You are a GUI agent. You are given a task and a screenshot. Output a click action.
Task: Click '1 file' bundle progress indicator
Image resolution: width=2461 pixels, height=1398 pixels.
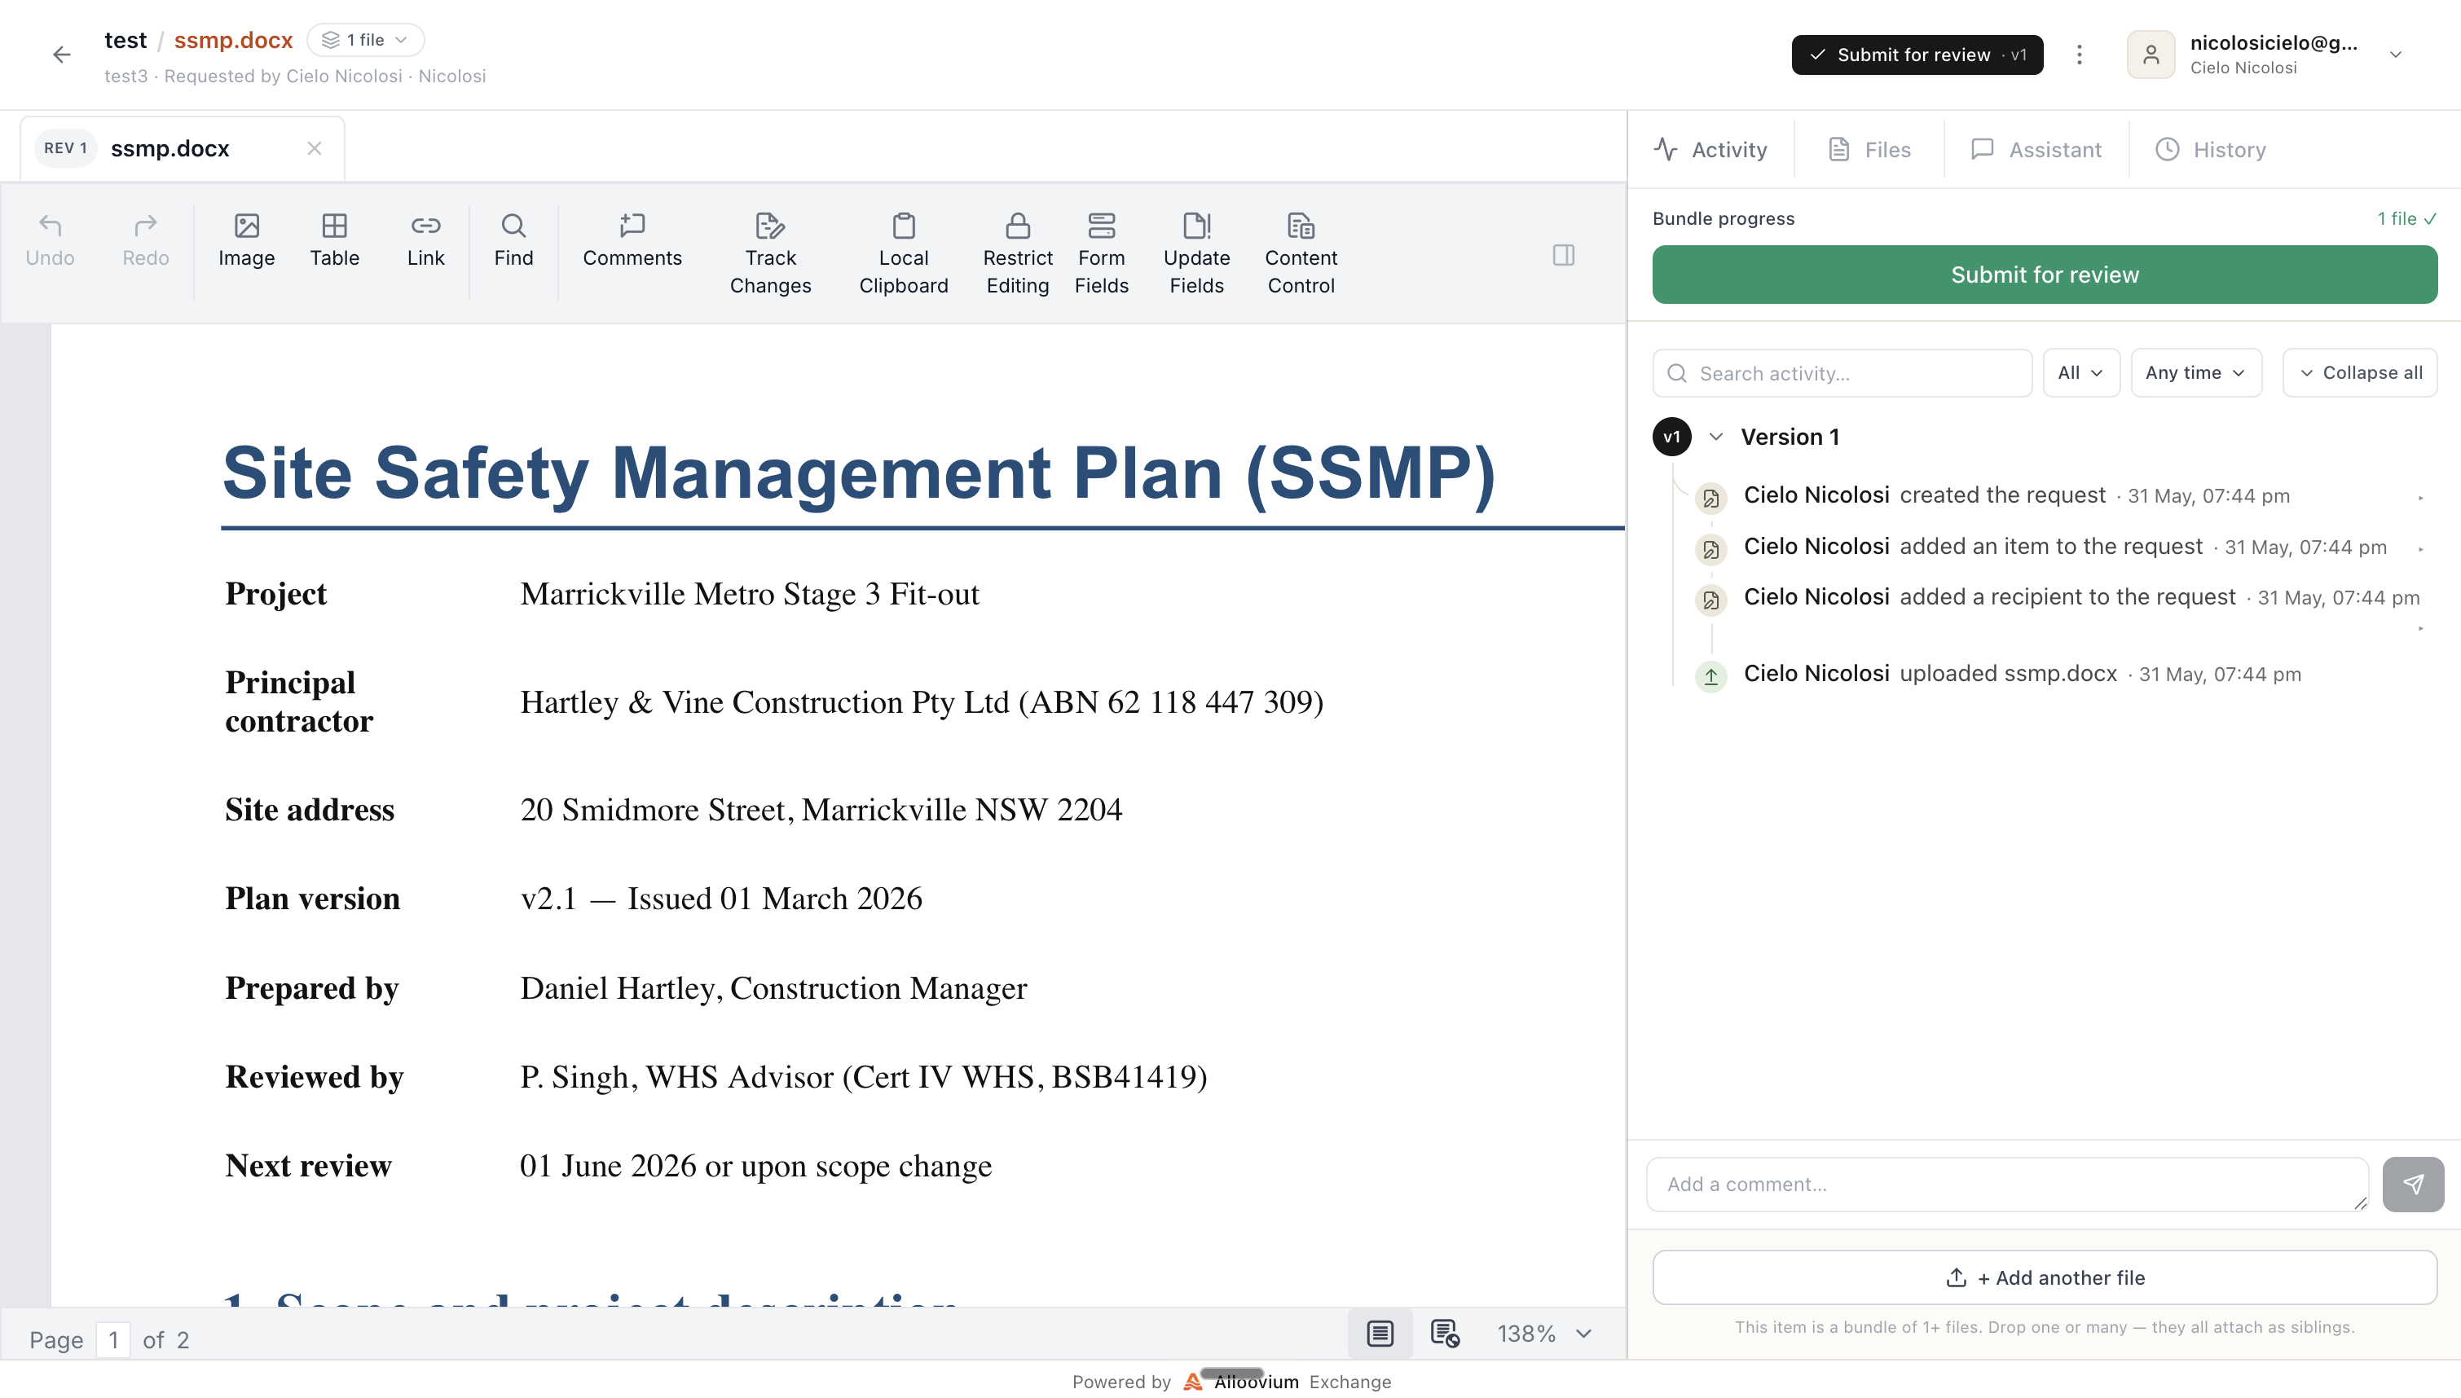point(2406,219)
